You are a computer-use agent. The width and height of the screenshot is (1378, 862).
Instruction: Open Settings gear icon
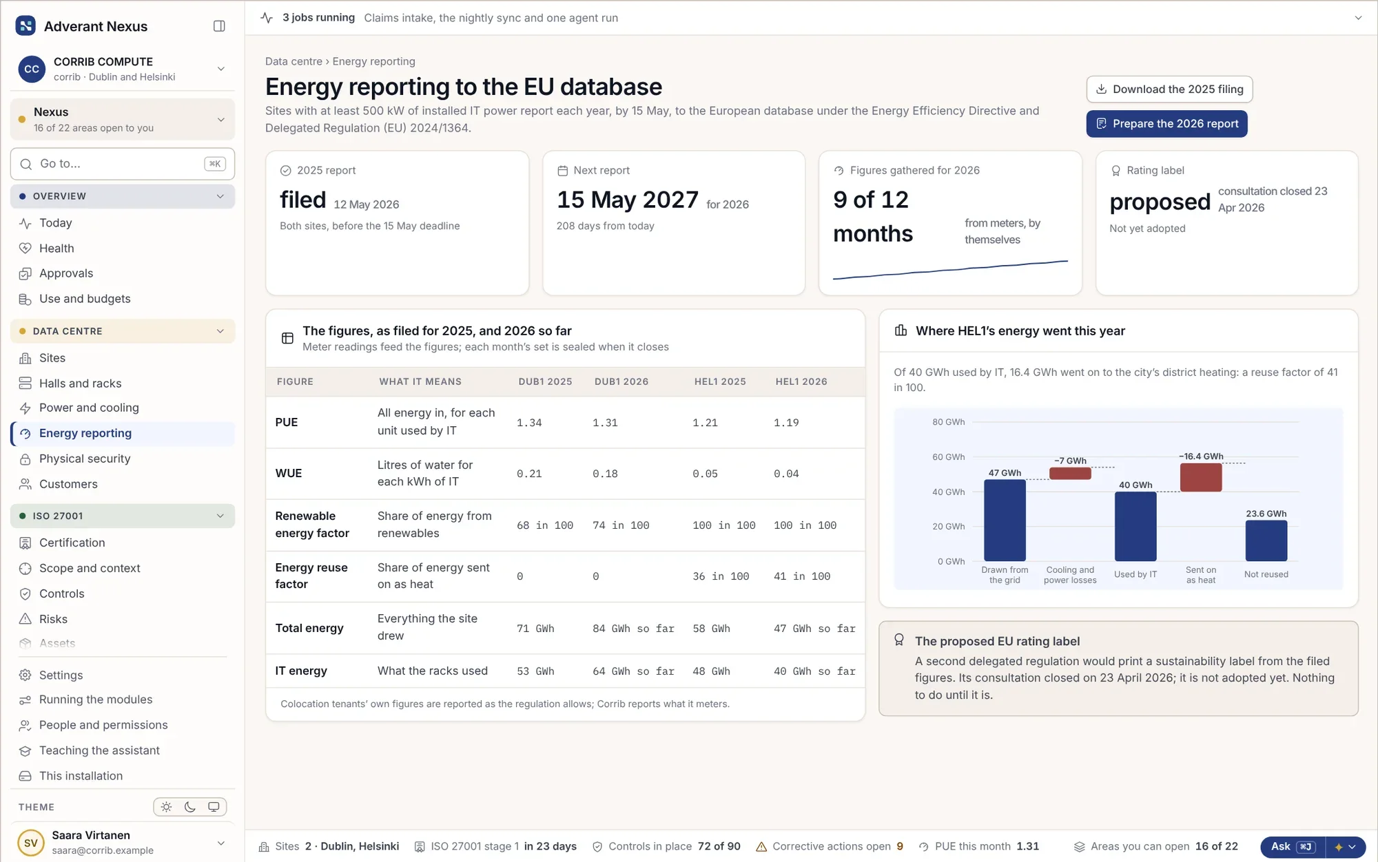click(25, 675)
